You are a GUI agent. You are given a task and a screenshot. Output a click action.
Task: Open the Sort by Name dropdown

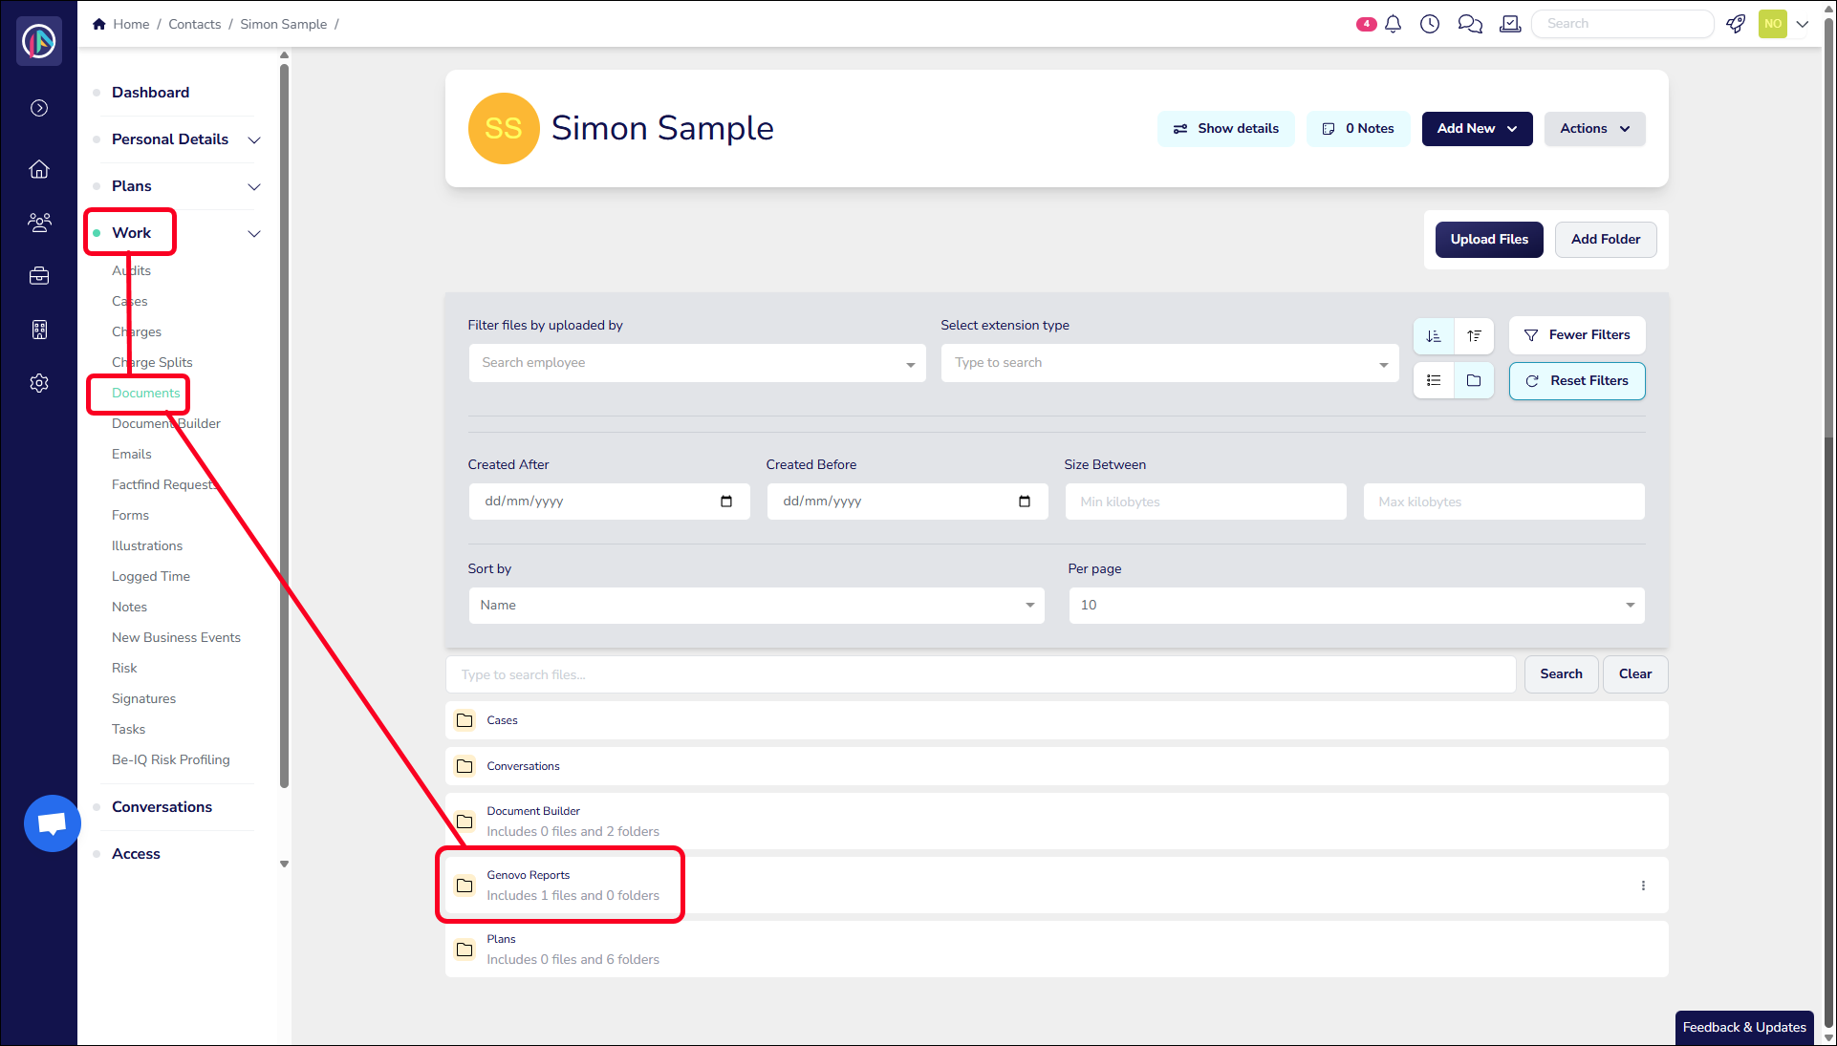click(x=755, y=606)
